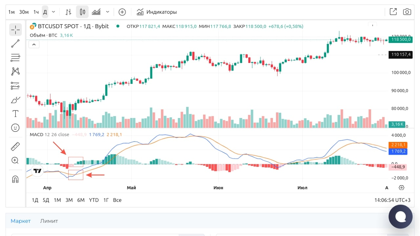Open the Fibonacci retracement tool
This screenshot has width=420, height=236.
click(15, 58)
